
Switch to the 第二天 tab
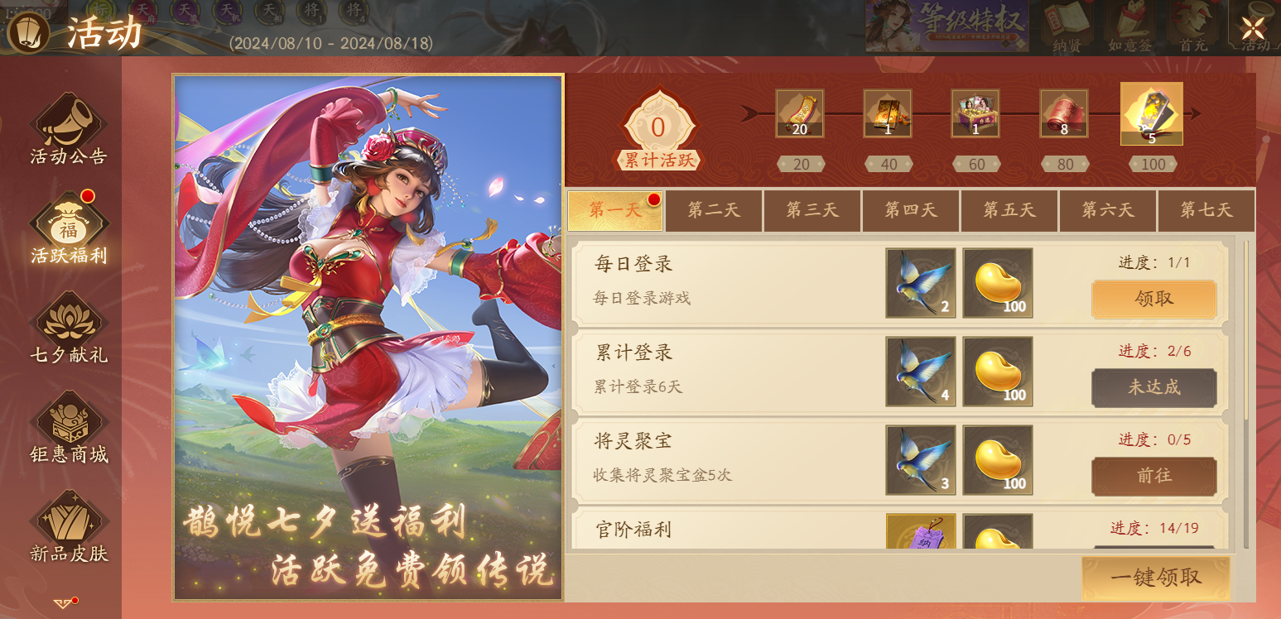714,210
